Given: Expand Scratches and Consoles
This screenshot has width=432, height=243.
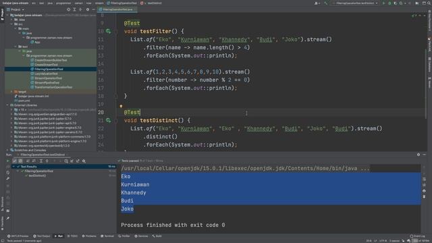Looking at the screenshot, I should click(x=7, y=150).
